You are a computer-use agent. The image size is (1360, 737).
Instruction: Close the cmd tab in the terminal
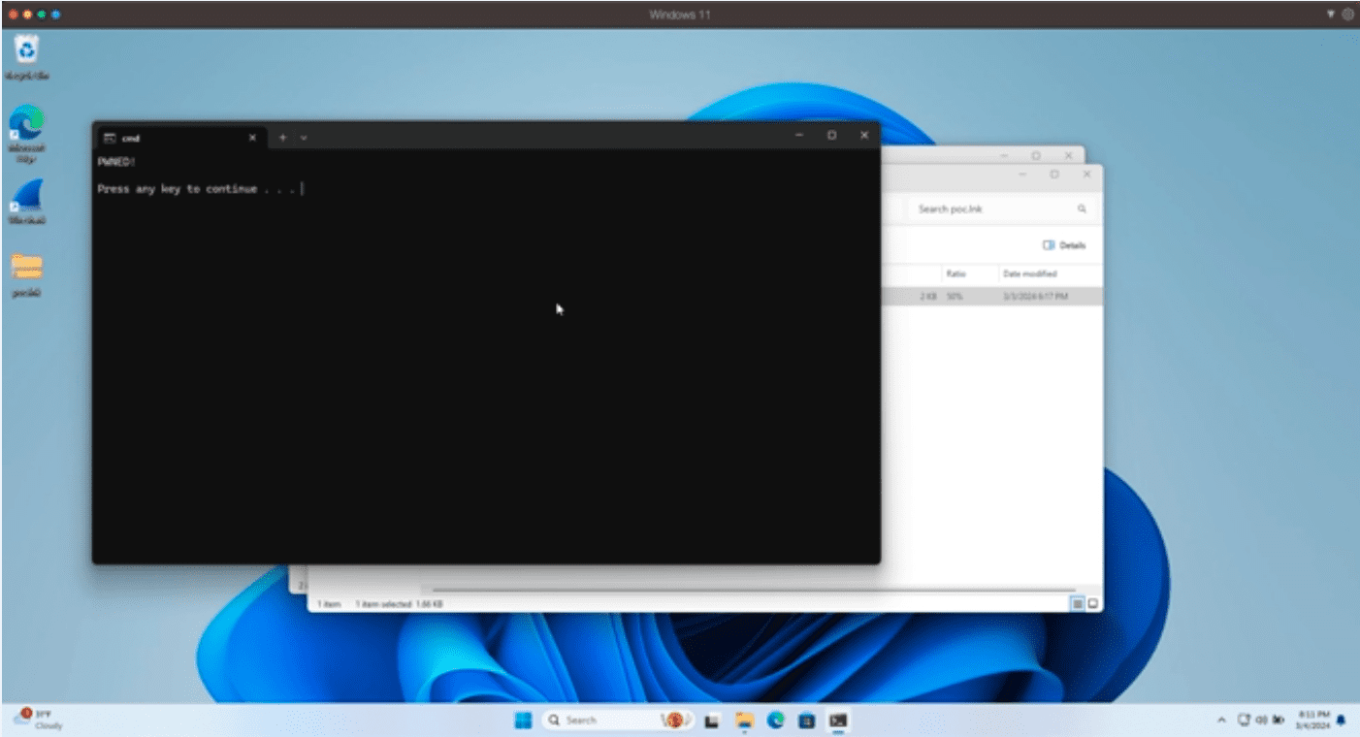click(x=252, y=138)
